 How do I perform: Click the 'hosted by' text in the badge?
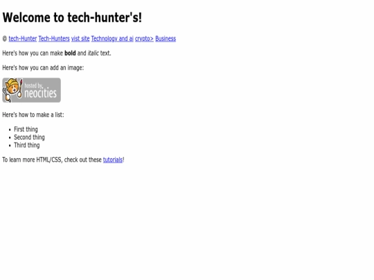(x=34, y=86)
